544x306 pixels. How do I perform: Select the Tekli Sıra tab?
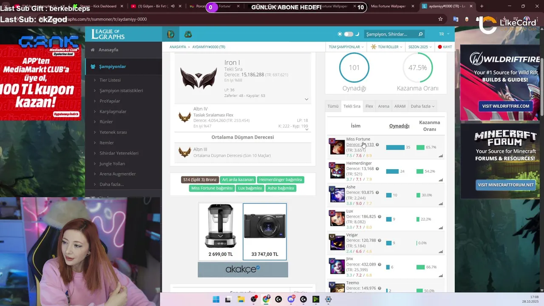(352, 106)
